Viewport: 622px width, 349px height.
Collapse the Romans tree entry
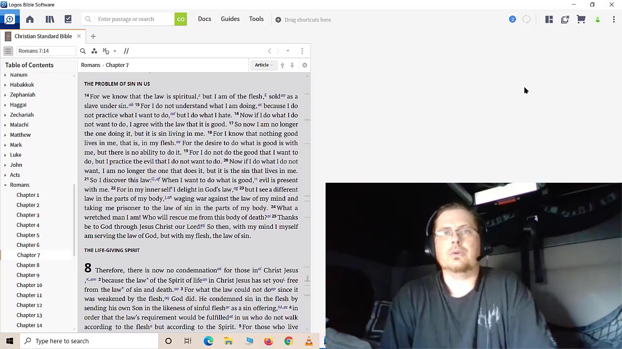point(5,185)
